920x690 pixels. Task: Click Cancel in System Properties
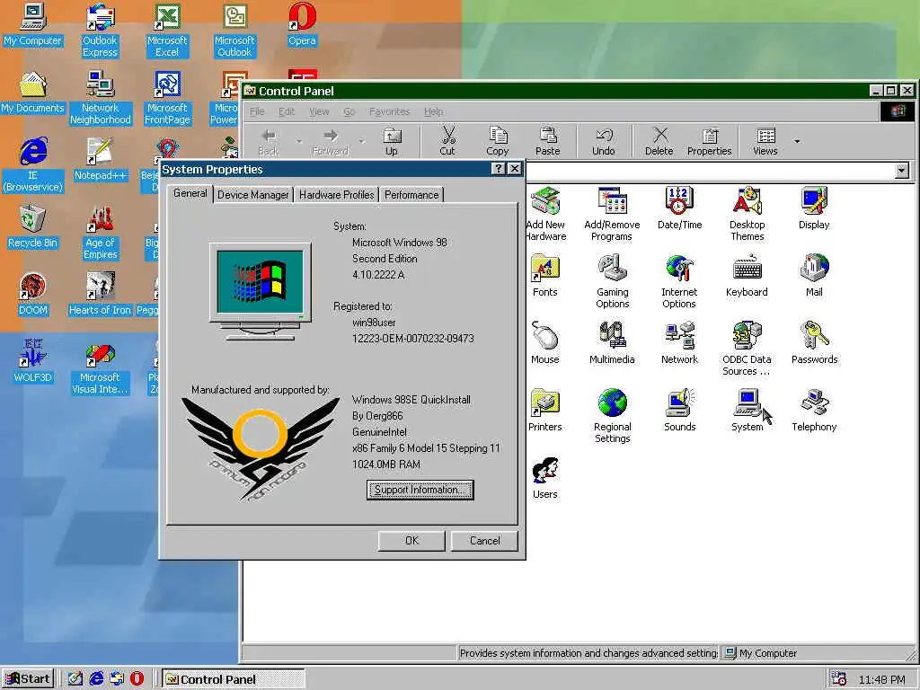tap(484, 540)
